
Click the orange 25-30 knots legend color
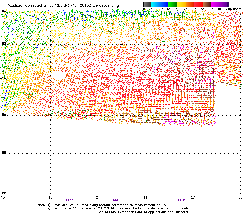tap(190, 4)
